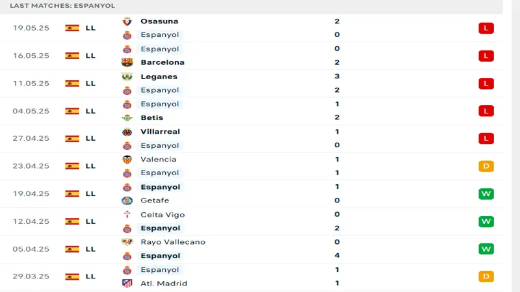Click the Barcelona club crest icon
520x292 pixels.
[x=127, y=62]
